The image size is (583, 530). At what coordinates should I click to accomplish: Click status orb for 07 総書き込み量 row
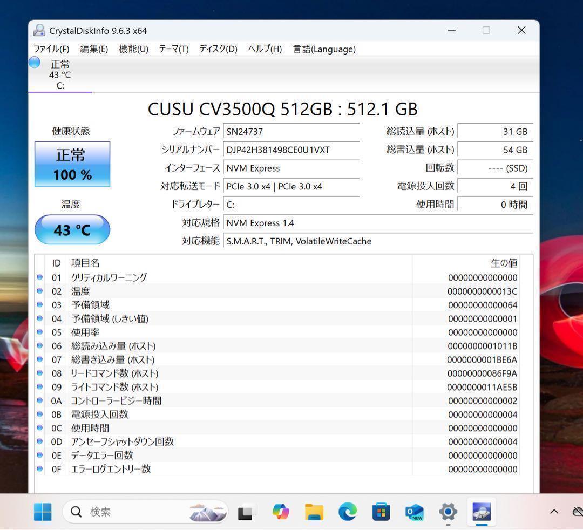pos(40,359)
